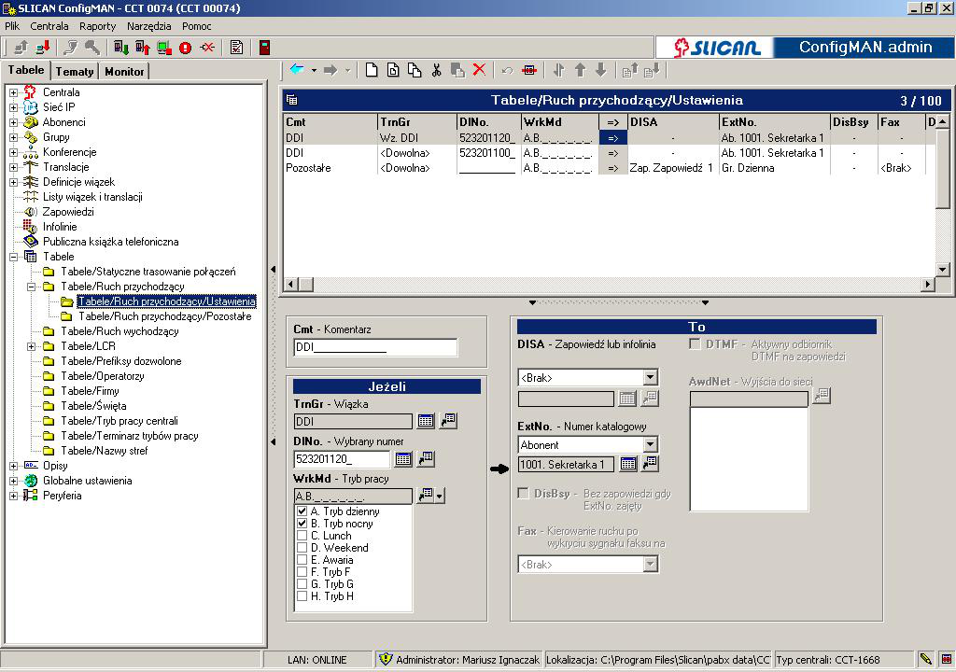Screen dimensions: 956x672
Task: Expand the Tabele/LCR folder
Action: coord(31,346)
